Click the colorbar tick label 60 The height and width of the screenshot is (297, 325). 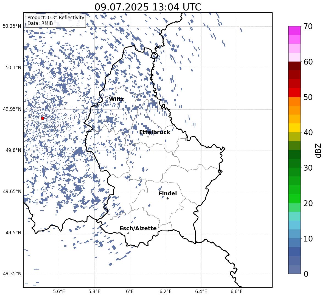308,62
